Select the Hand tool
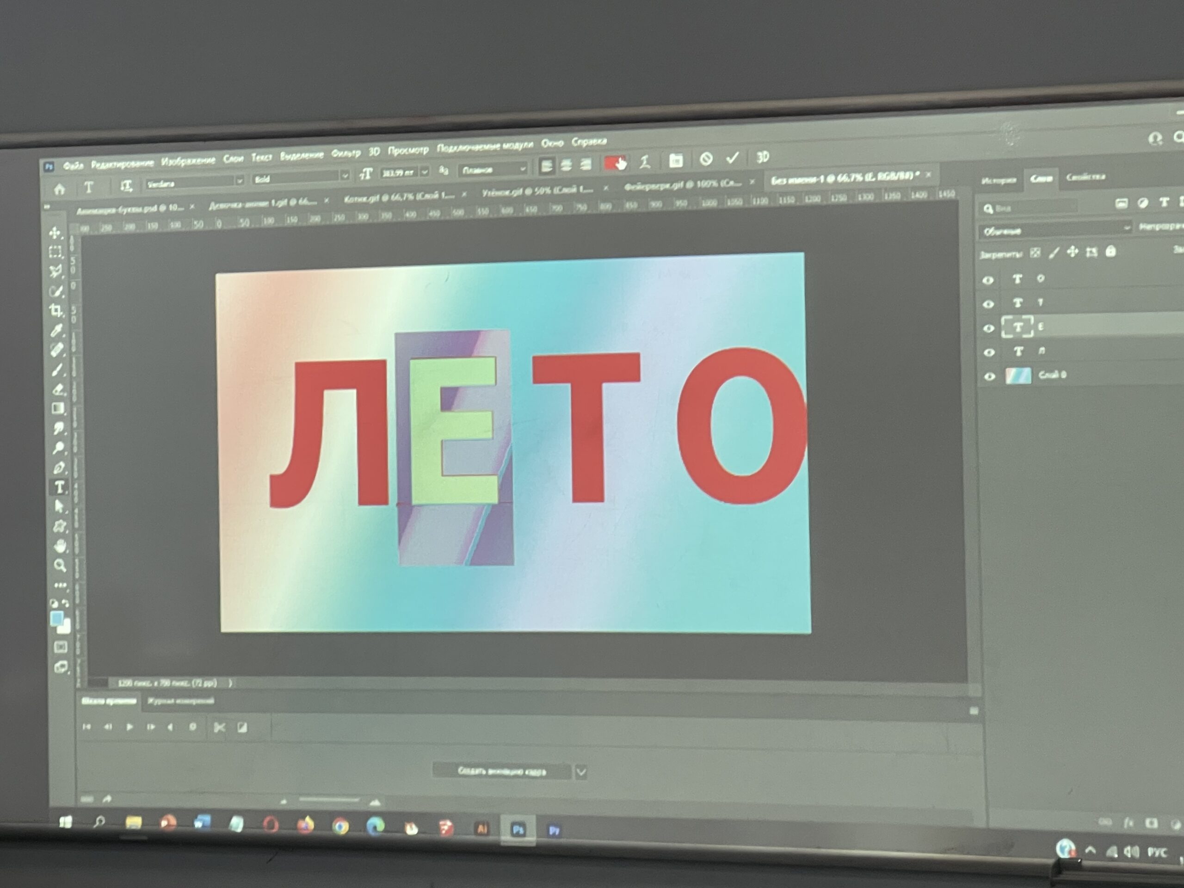 pyautogui.click(x=60, y=546)
